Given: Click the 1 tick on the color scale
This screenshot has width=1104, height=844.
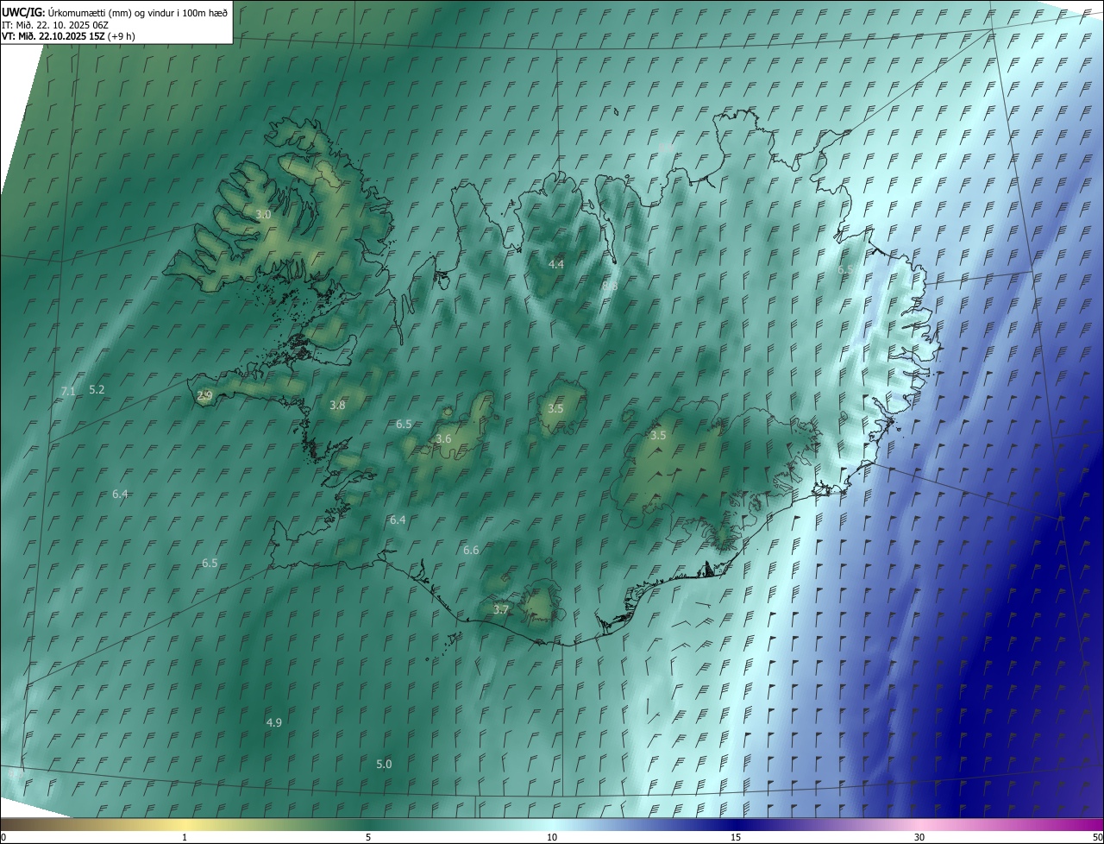Looking at the screenshot, I should 185,837.
